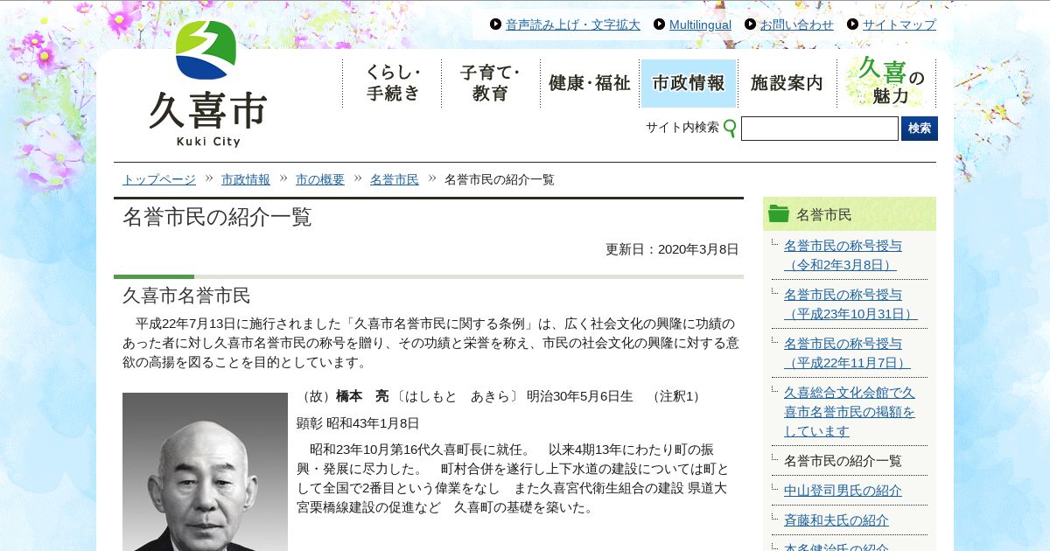Click the green magnifier search icon
Image resolution: width=1050 pixels, height=551 pixels.
click(730, 129)
